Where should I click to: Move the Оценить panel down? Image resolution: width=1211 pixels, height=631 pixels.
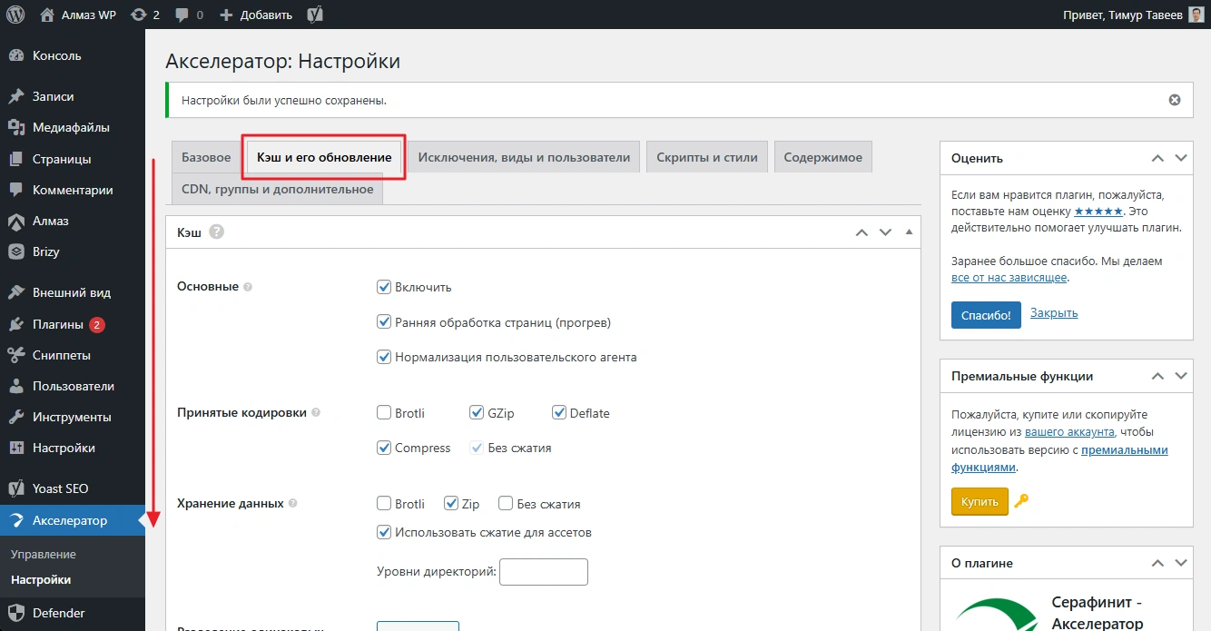coord(1180,158)
